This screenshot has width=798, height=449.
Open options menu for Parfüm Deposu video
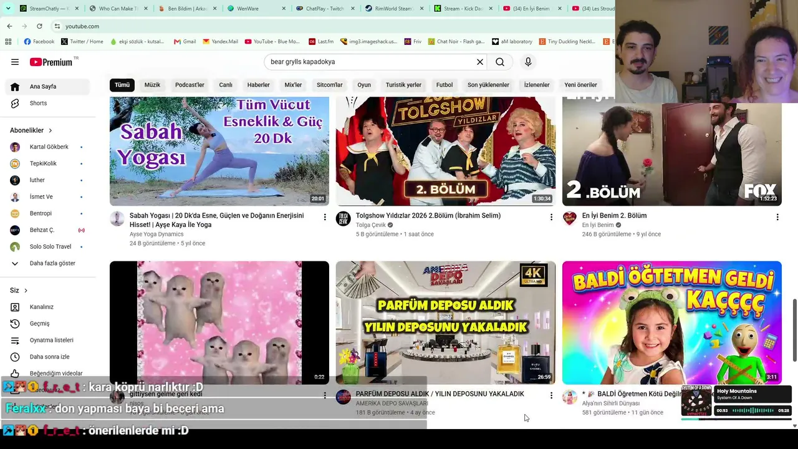point(551,395)
